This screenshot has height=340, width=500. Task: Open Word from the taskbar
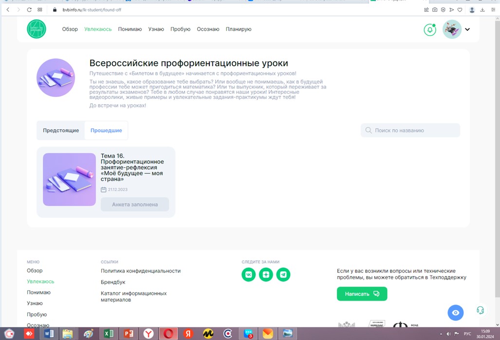pyautogui.click(x=49, y=334)
